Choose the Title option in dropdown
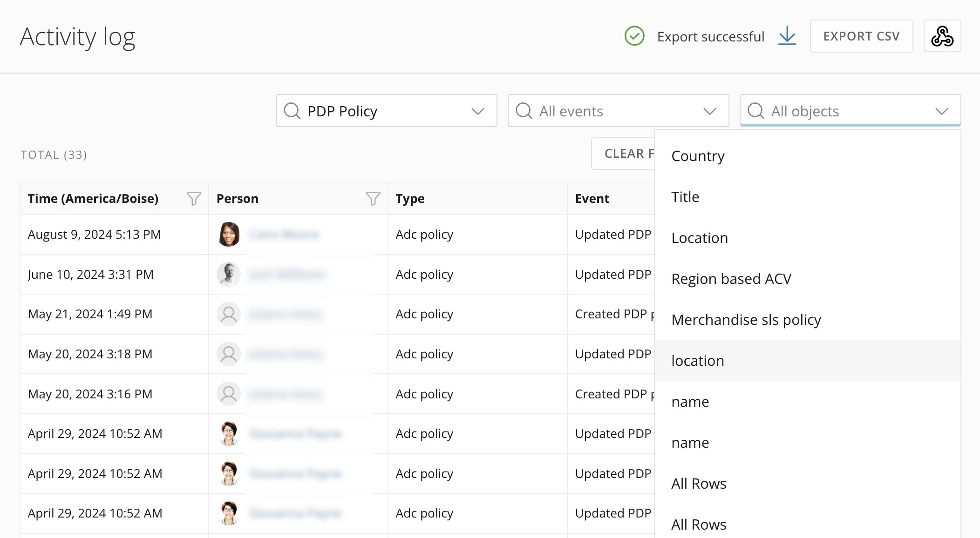 point(685,197)
